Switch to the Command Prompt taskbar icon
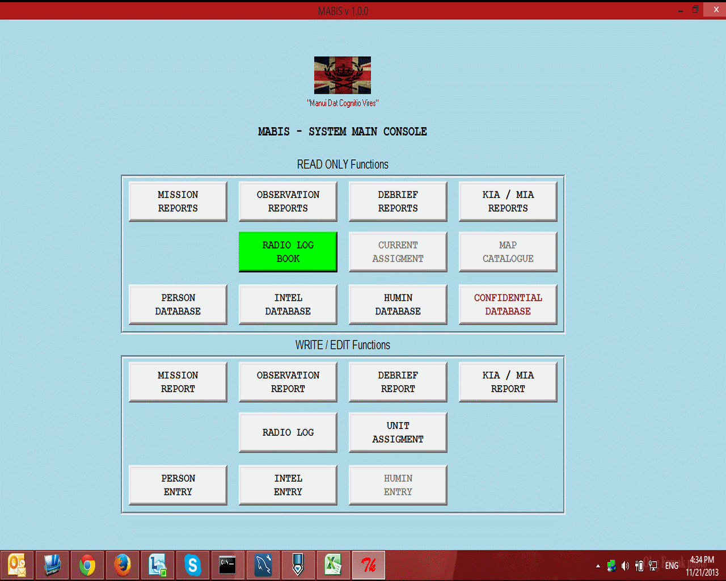Screen dimensions: 726x581 [x=228, y=565]
